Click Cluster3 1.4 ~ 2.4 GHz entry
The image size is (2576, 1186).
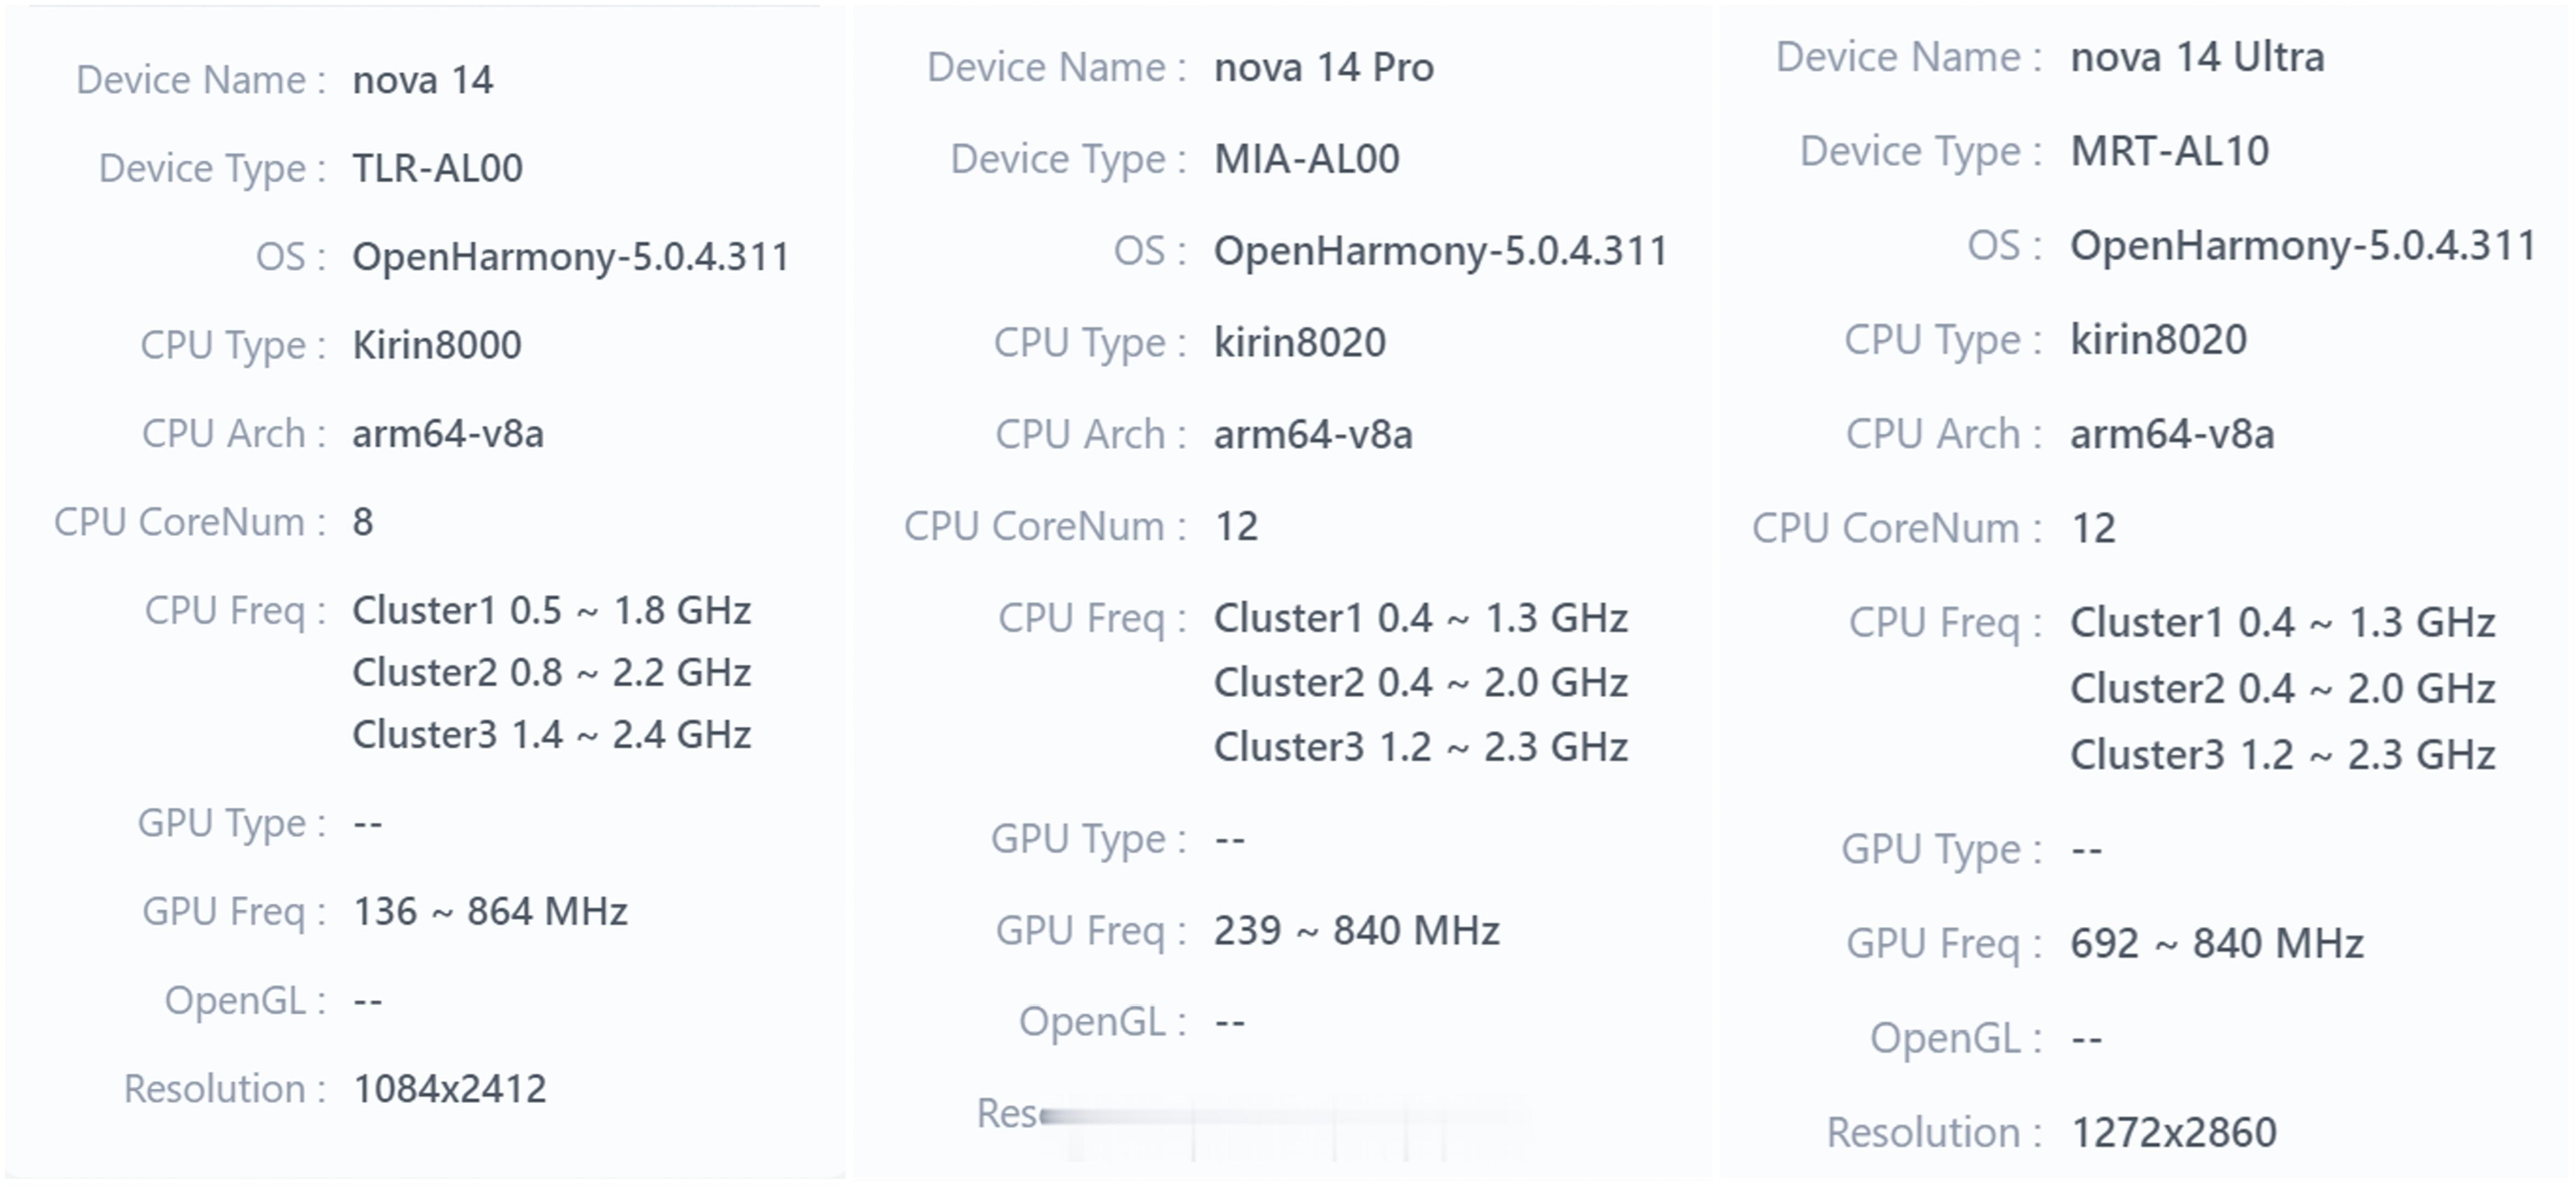click(551, 735)
